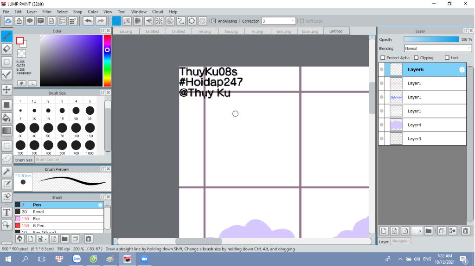The width and height of the screenshot is (475, 266).
Task: Switch to the tha.png tab
Action: coord(231,31)
